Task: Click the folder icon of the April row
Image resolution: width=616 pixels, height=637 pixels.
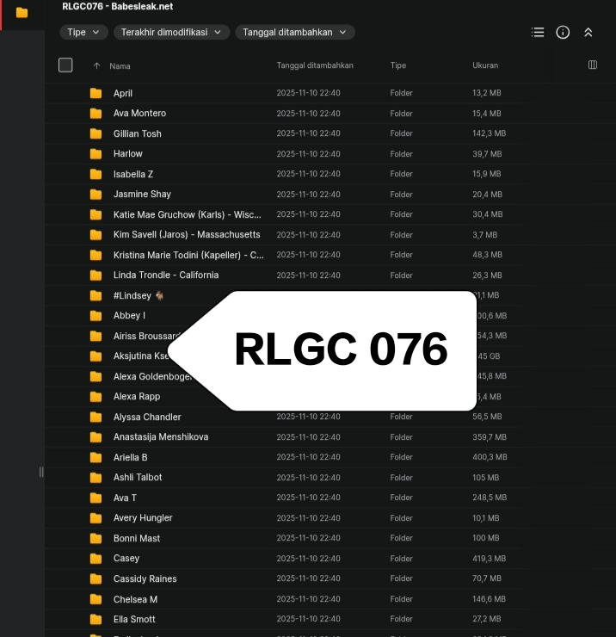Action: pyautogui.click(x=95, y=94)
